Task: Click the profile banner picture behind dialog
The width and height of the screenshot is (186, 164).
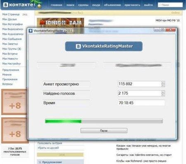Action: pos(60,23)
